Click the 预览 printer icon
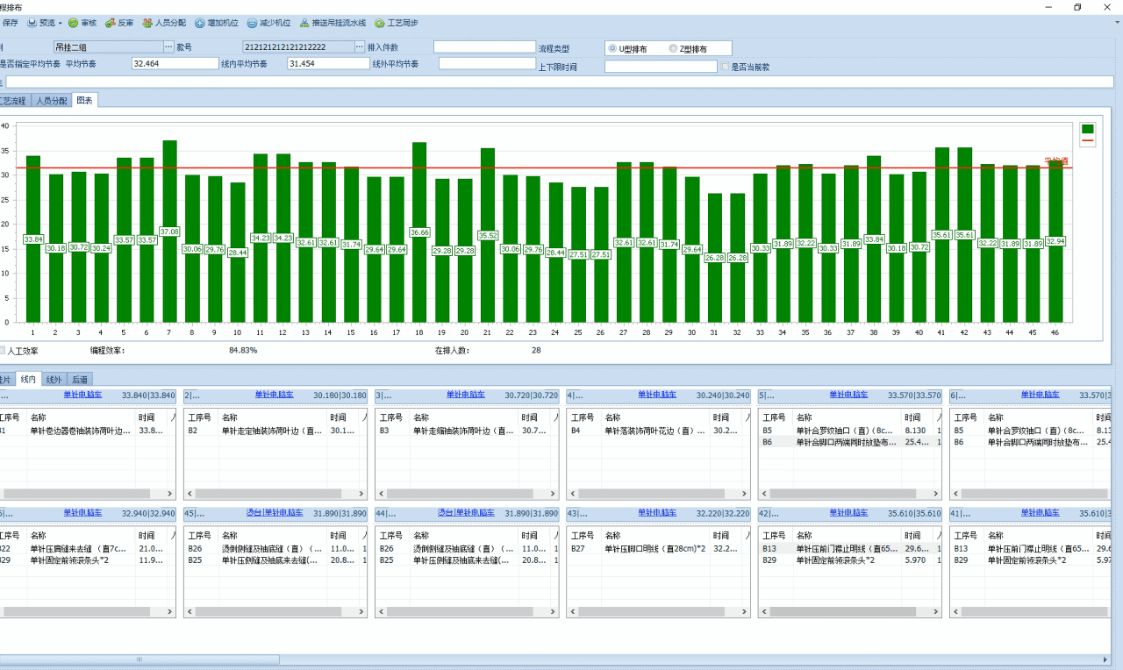 pos(32,23)
